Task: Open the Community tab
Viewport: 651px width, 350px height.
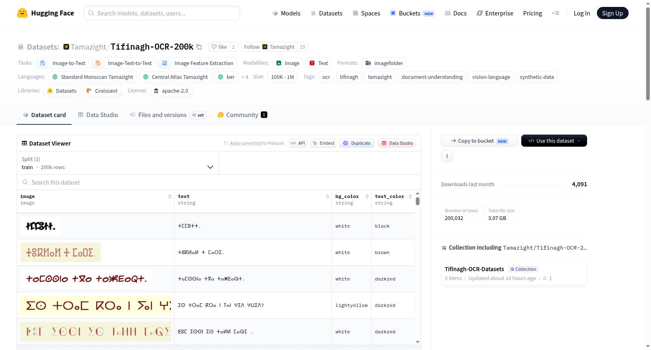Action: [242, 115]
